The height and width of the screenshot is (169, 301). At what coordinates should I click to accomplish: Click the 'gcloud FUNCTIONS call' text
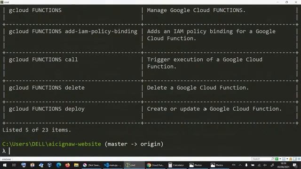click(x=43, y=60)
